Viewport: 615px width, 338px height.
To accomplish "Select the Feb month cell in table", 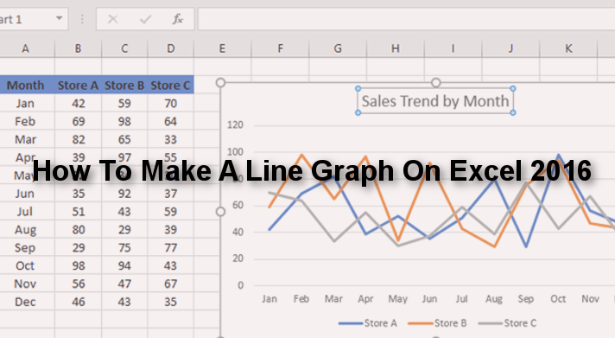I will coord(26,121).
